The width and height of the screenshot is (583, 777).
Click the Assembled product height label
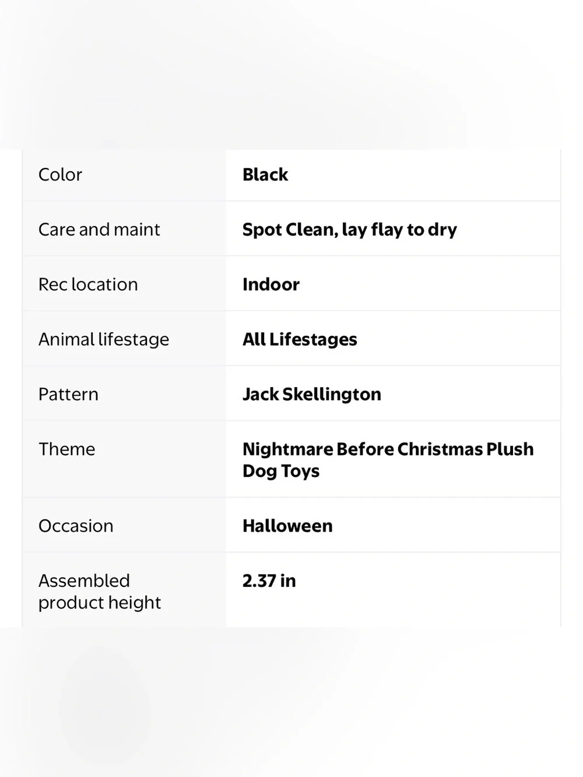(x=100, y=592)
